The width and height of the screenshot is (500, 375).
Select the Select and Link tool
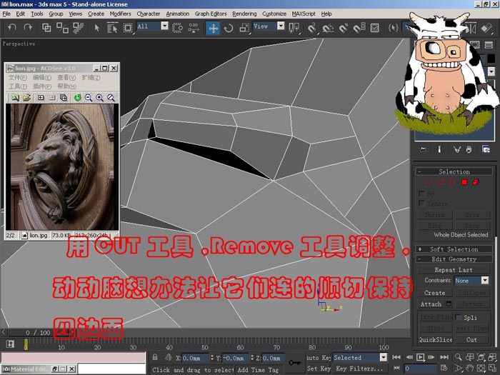(46, 28)
